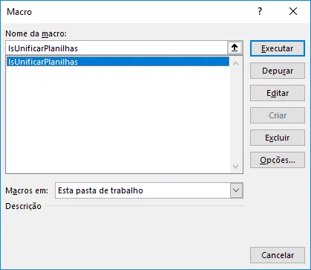Click the Macro dialog title bar
311x270 pixels.
(x=128, y=12)
